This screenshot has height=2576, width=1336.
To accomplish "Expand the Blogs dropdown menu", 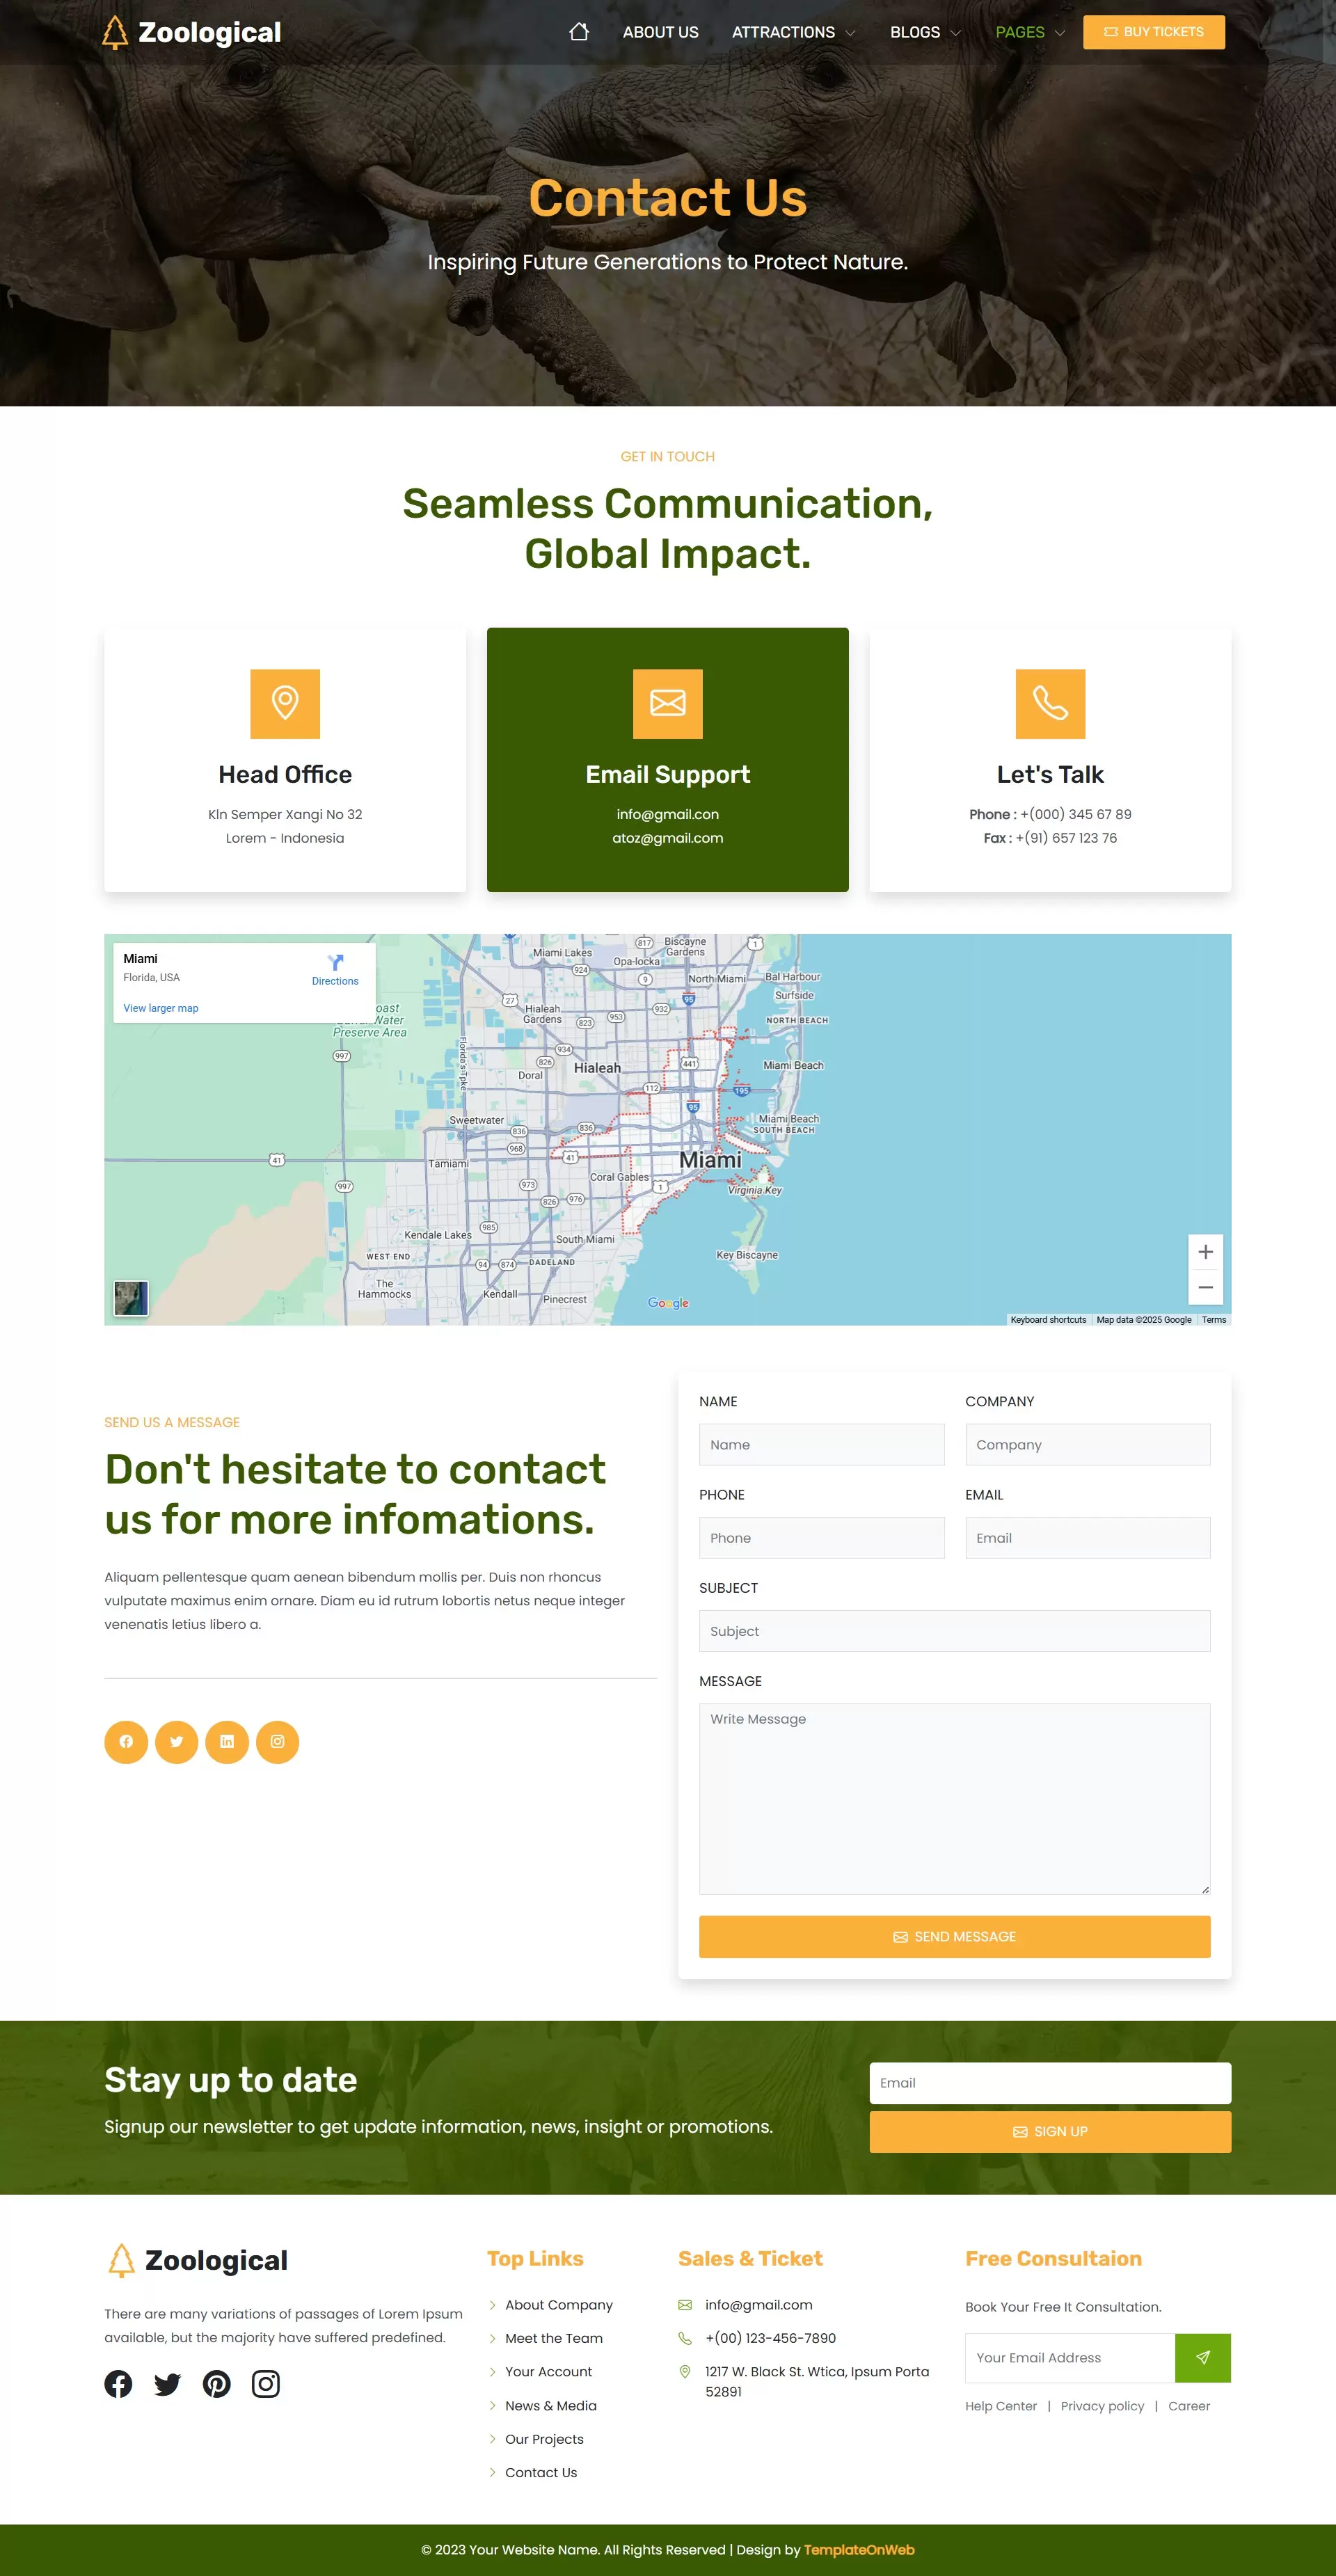I will [925, 32].
